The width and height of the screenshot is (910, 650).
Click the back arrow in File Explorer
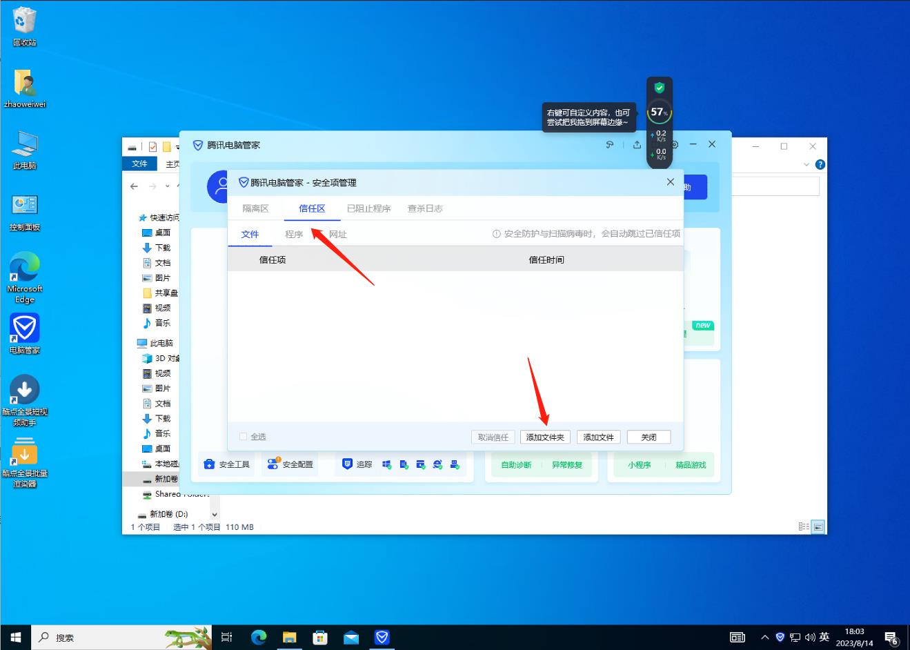click(134, 186)
